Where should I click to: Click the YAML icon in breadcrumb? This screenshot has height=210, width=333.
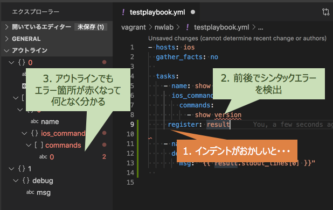187,27
